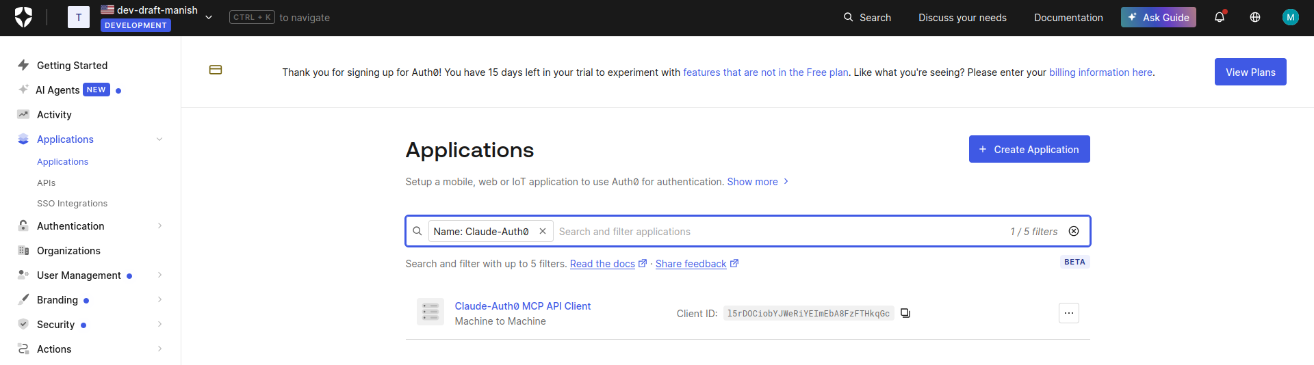Clear all filters with circled X

(x=1074, y=231)
